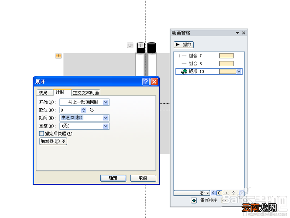Screen dimensions: 290x218
Task: Close the 展开 dialog with the red X
Action: click(154, 81)
